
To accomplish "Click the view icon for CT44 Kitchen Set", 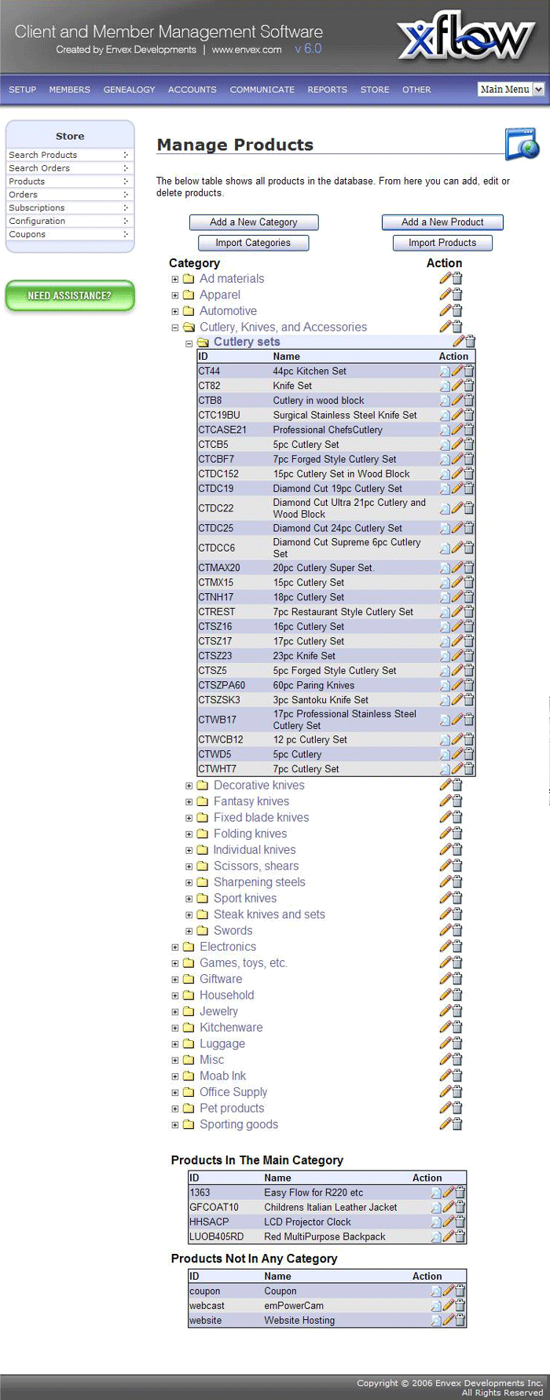I will (x=445, y=372).
